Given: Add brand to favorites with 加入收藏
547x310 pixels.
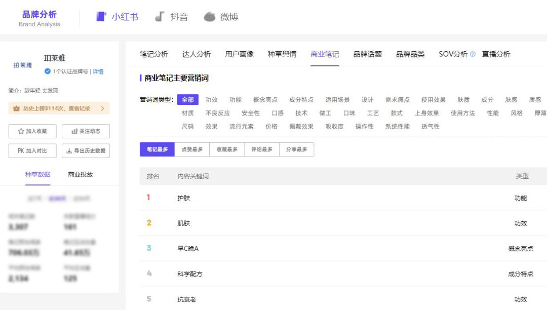Looking at the screenshot, I should coord(32,131).
